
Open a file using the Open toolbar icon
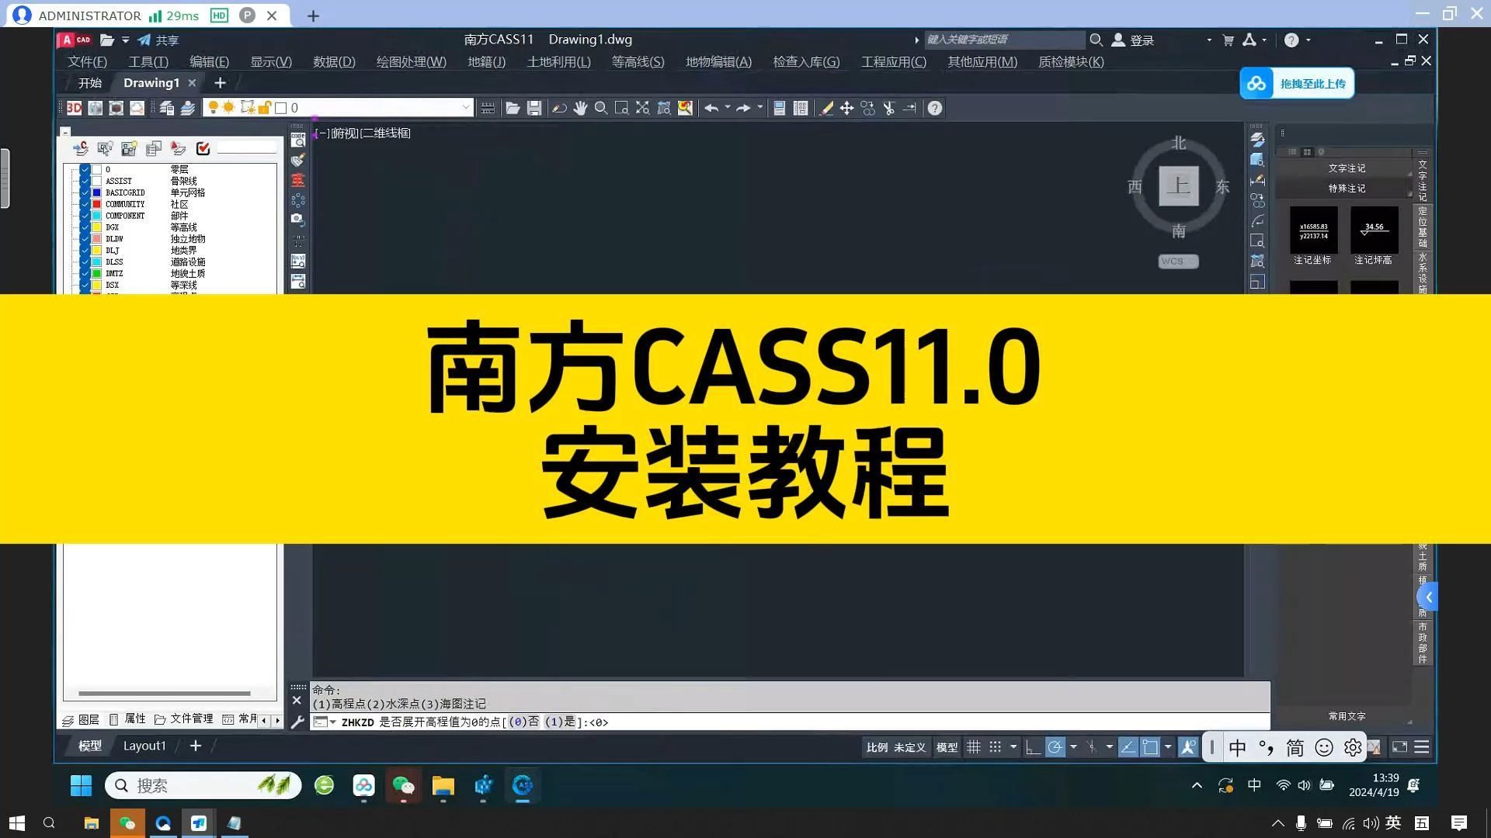513,108
